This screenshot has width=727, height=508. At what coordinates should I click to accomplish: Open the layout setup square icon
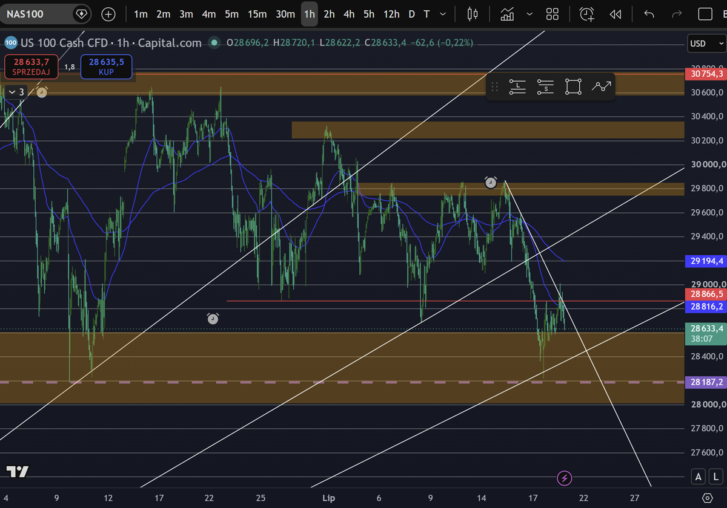click(705, 14)
